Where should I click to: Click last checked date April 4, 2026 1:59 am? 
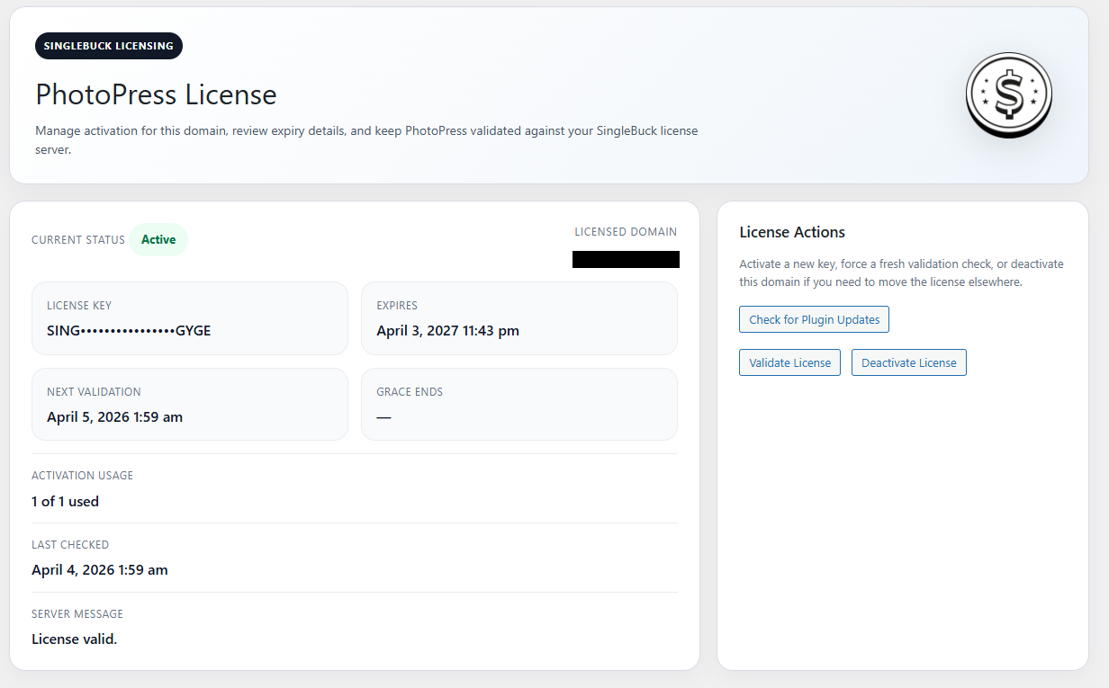click(x=99, y=569)
